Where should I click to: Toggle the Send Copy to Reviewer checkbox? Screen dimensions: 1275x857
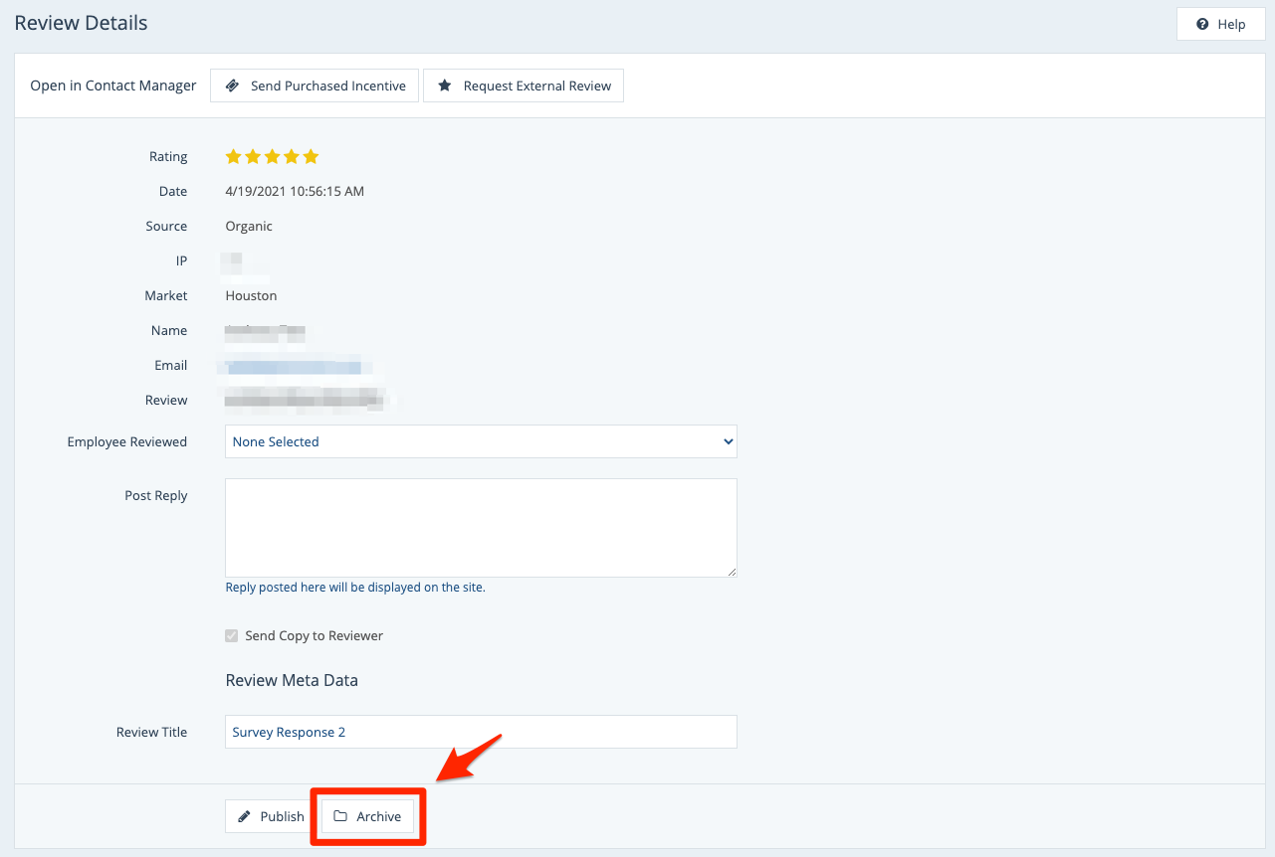pyautogui.click(x=232, y=635)
